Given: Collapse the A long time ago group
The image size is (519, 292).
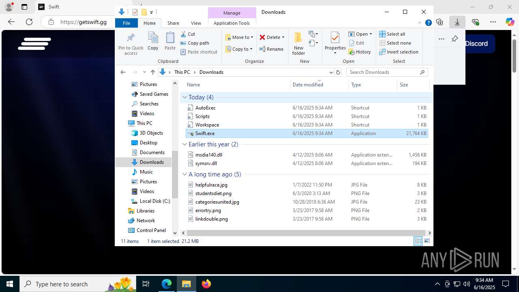Looking at the screenshot, I should point(184,174).
